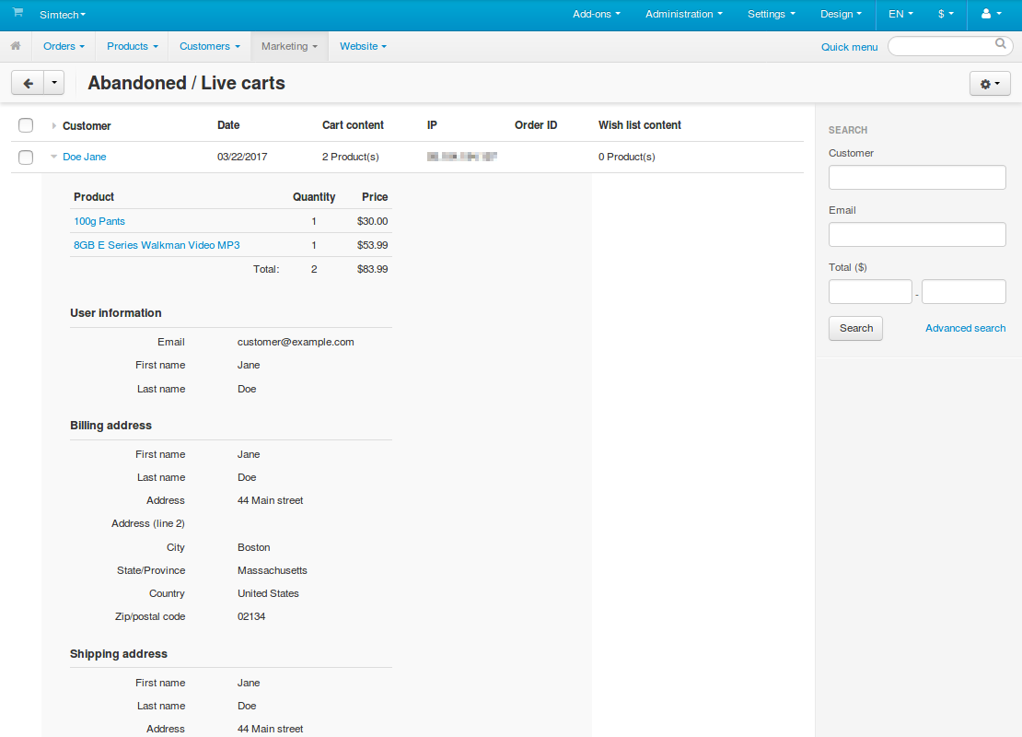Screen dimensions: 1022x737
Task: Open the $ currency dropdown
Action: [946, 14]
